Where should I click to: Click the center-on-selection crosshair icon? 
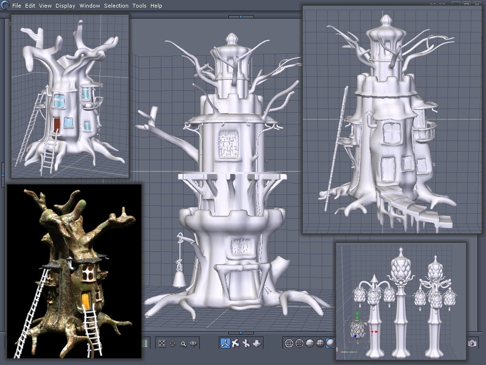(172, 343)
